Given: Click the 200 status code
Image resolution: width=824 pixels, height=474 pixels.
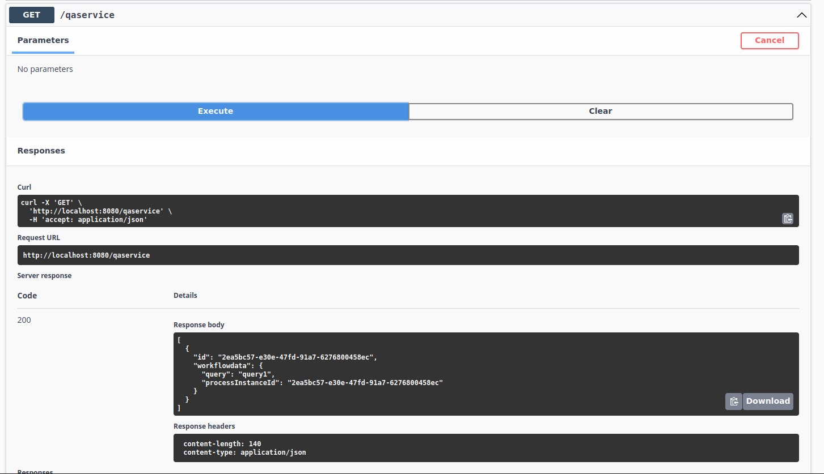Looking at the screenshot, I should [24, 320].
